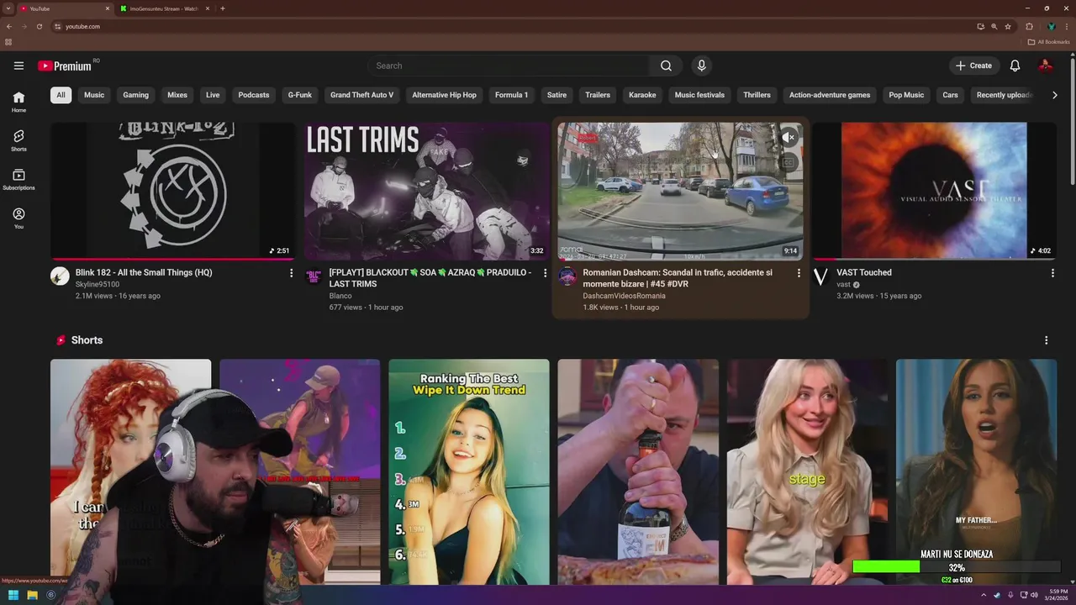Select the Cars chip

click(951, 95)
